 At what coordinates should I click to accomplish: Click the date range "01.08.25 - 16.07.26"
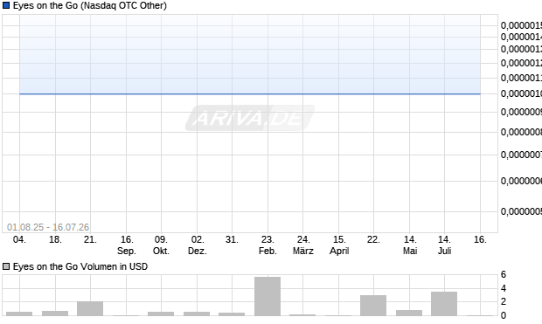[48, 227]
